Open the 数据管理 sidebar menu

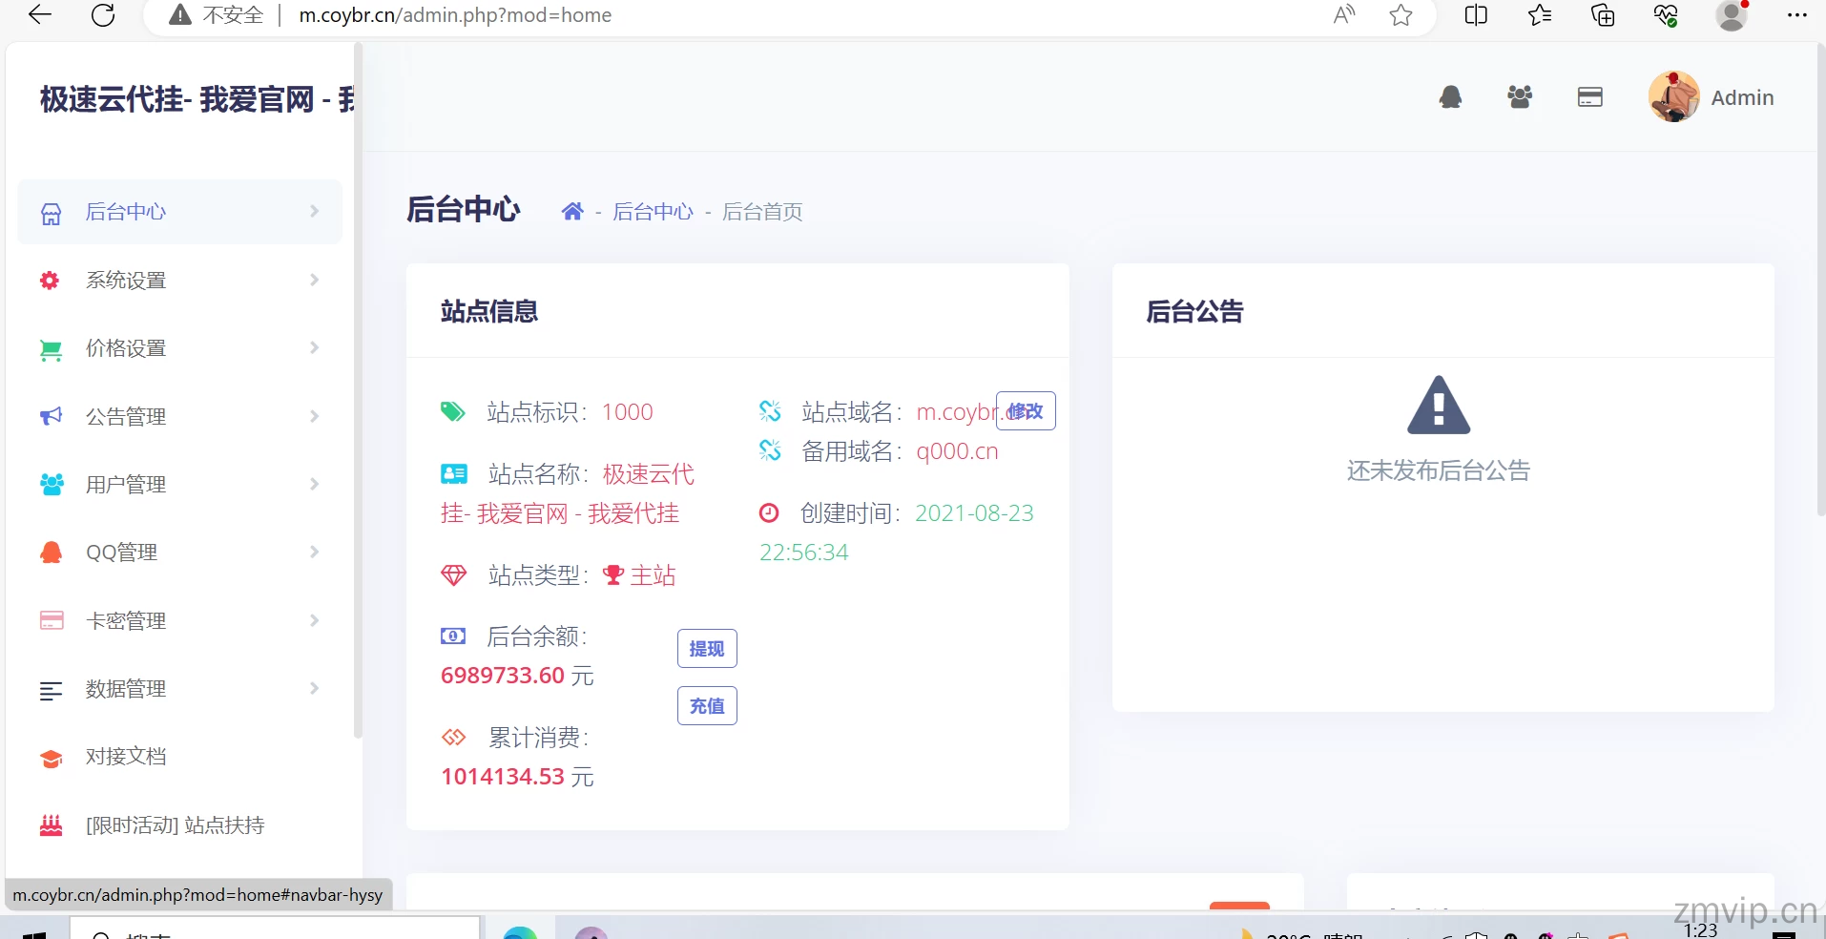(179, 688)
